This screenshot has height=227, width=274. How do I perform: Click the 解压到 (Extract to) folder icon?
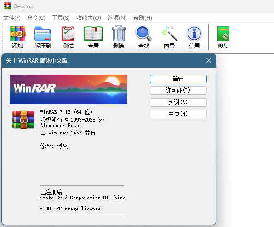point(43,34)
